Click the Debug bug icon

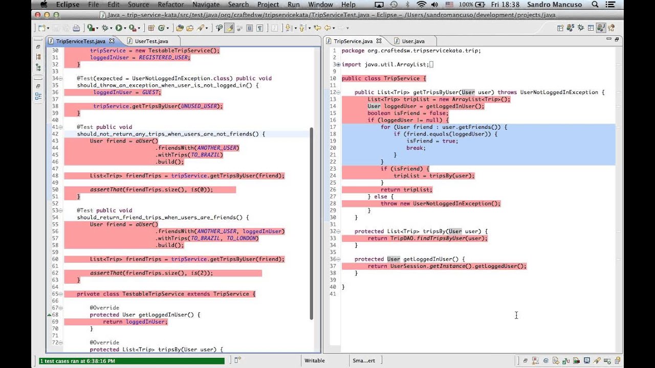coord(105,28)
